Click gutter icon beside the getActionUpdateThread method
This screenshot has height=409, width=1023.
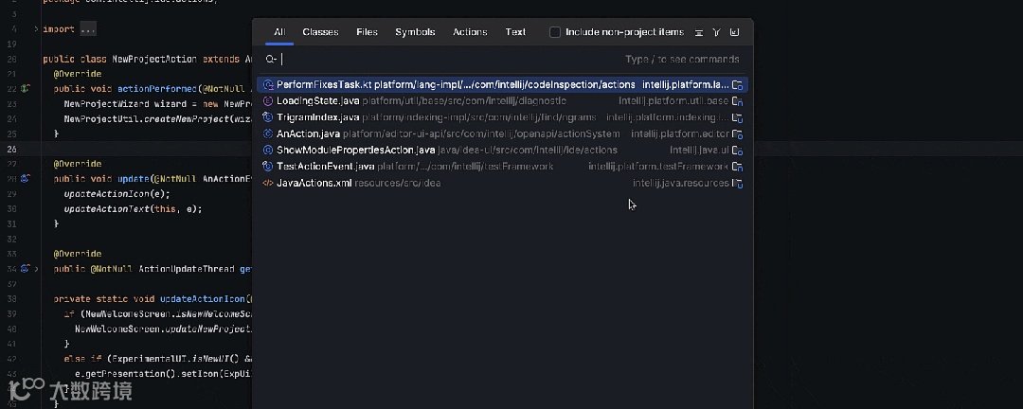pyautogui.click(x=26, y=268)
